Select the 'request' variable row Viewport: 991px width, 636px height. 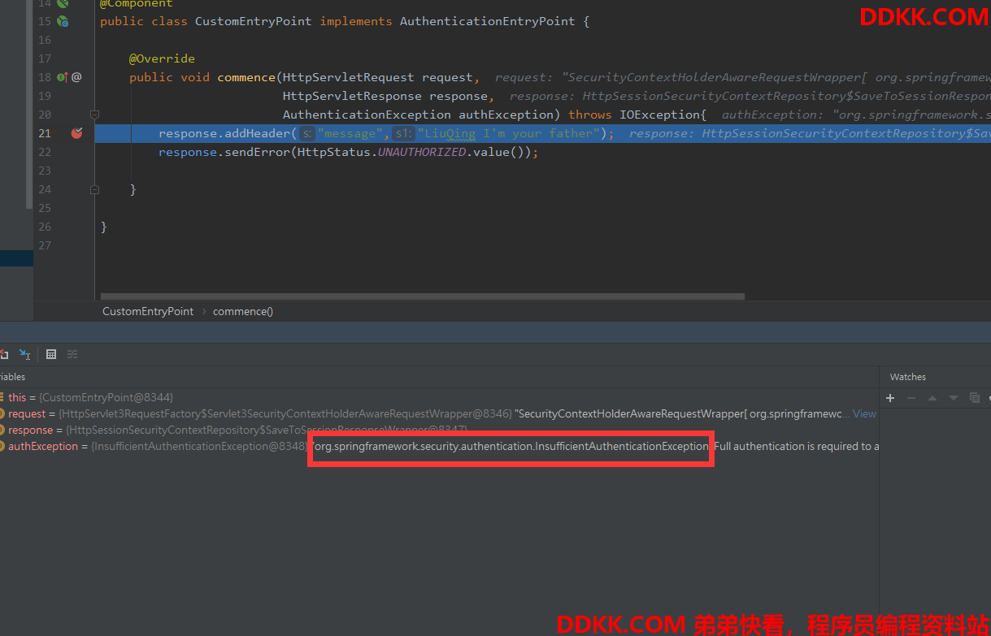coord(439,413)
